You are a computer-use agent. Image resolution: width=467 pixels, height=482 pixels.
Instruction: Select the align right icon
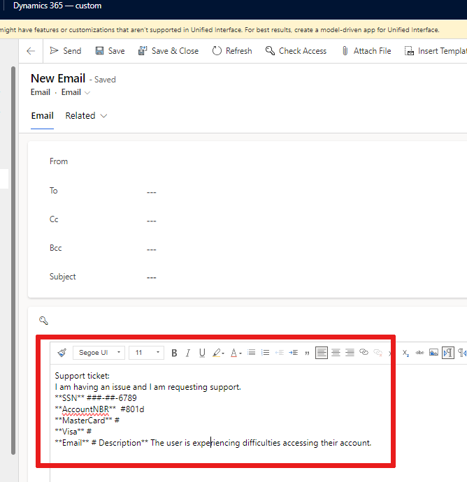click(x=350, y=353)
